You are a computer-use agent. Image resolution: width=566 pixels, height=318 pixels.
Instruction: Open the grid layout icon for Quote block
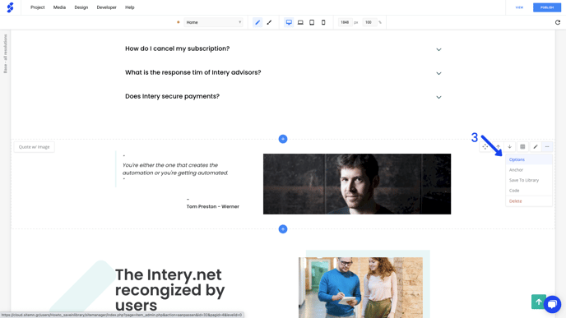click(x=522, y=147)
